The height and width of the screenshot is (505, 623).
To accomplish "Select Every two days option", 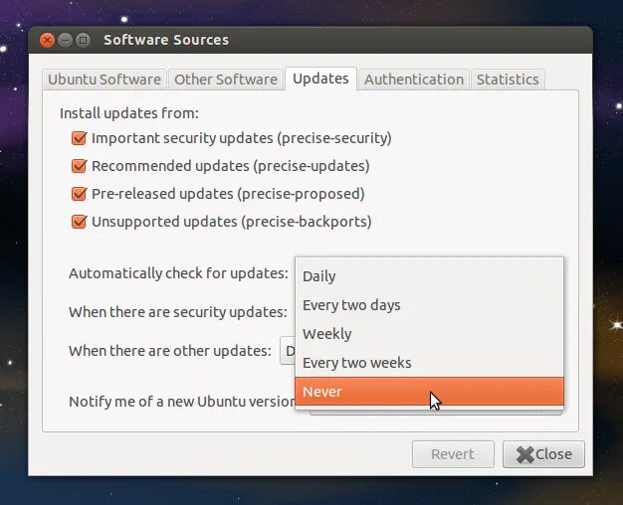I will click(x=429, y=305).
